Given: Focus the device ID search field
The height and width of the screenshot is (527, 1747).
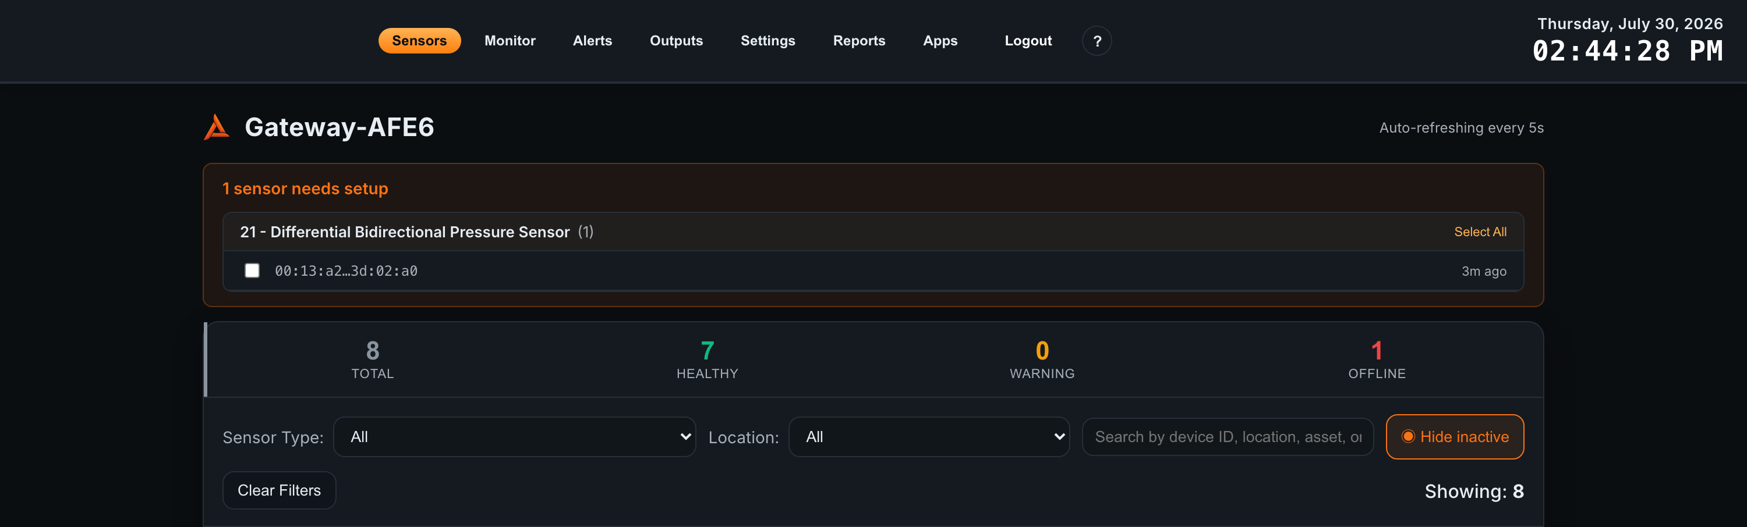Looking at the screenshot, I should (1228, 437).
